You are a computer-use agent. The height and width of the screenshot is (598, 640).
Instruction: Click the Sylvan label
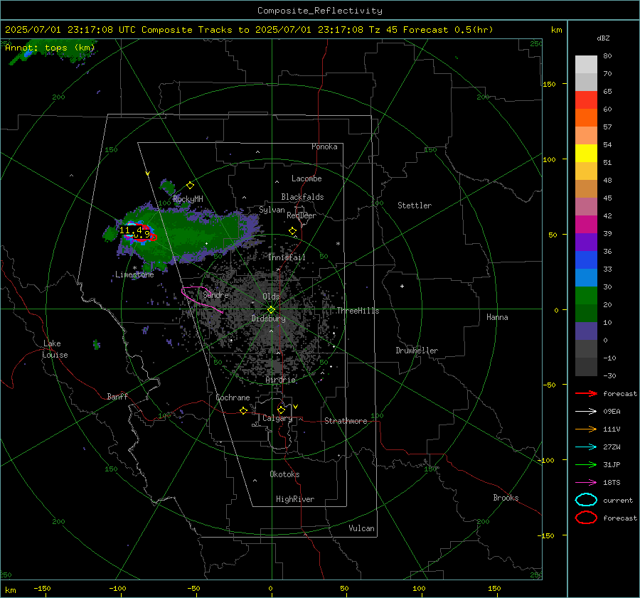pos(272,210)
